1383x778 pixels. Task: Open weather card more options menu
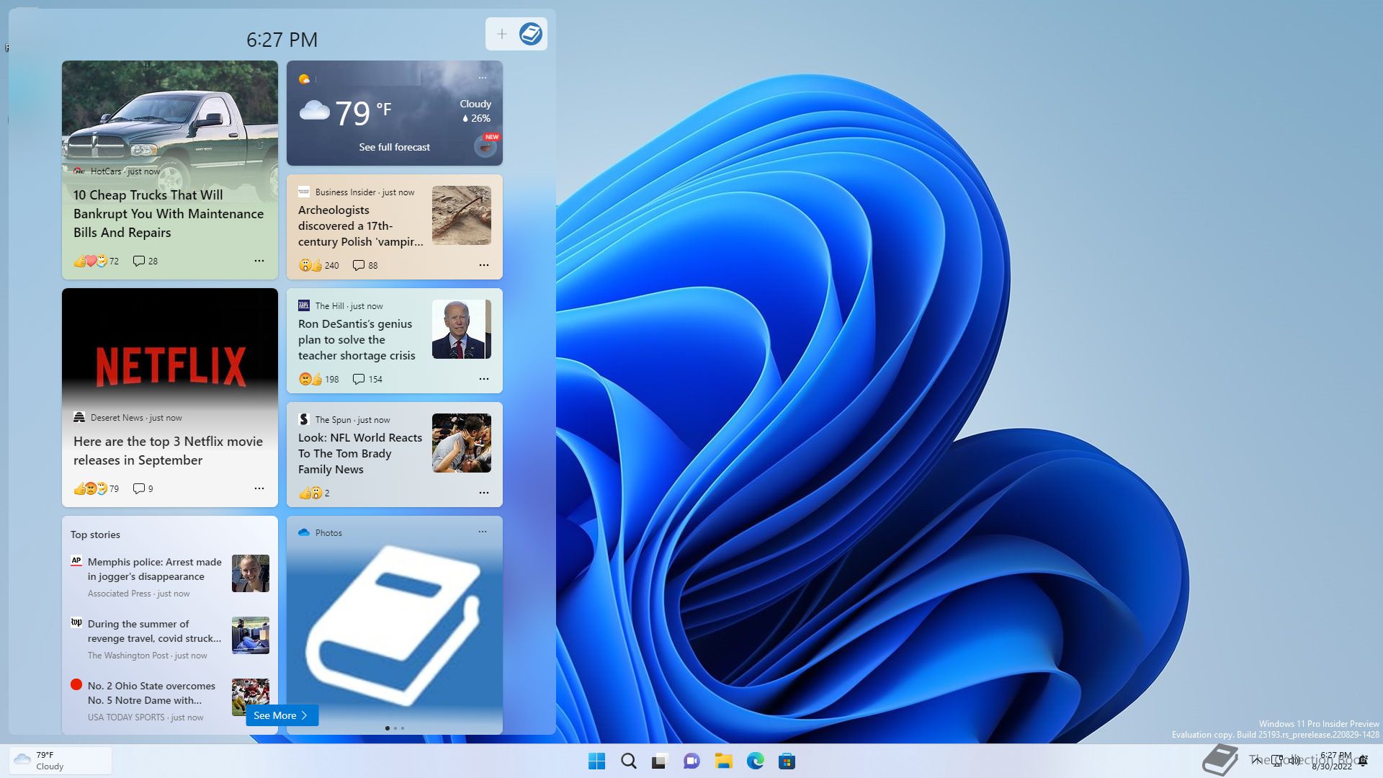(x=483, y=78)
